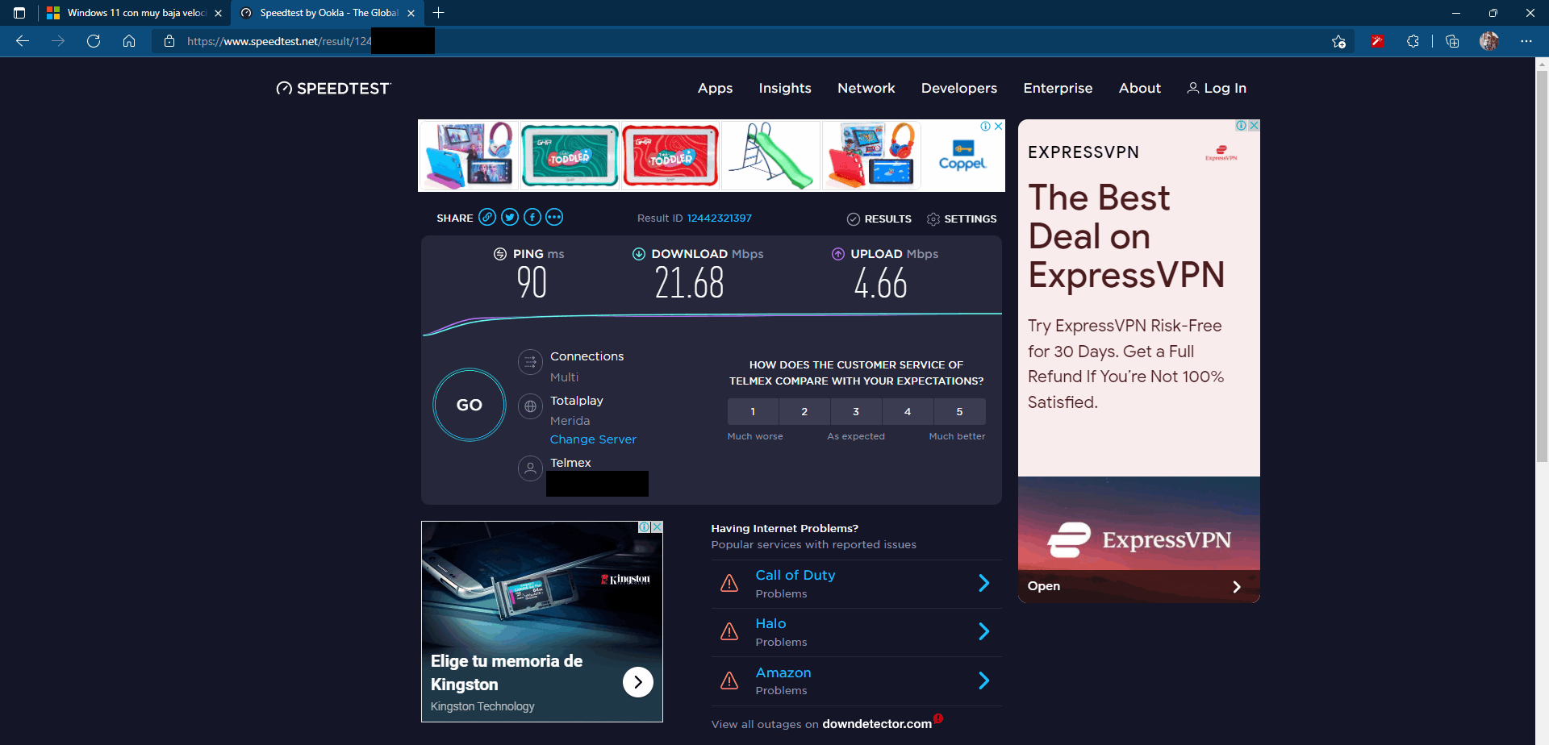Open more share options icon
Viewport: 1549px width, 745px height.
(x=554, y=217)
